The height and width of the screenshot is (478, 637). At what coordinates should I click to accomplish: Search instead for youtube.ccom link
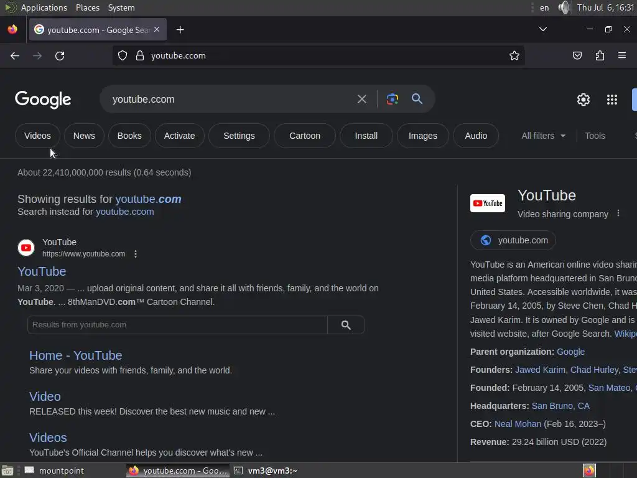pos(124,212)
